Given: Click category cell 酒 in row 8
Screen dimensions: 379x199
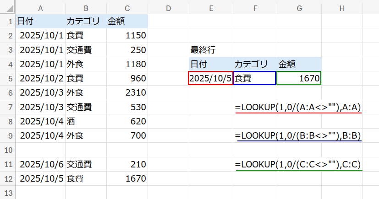Looking at the screenshot, I should pyautogui.click(x=86, y=121).
